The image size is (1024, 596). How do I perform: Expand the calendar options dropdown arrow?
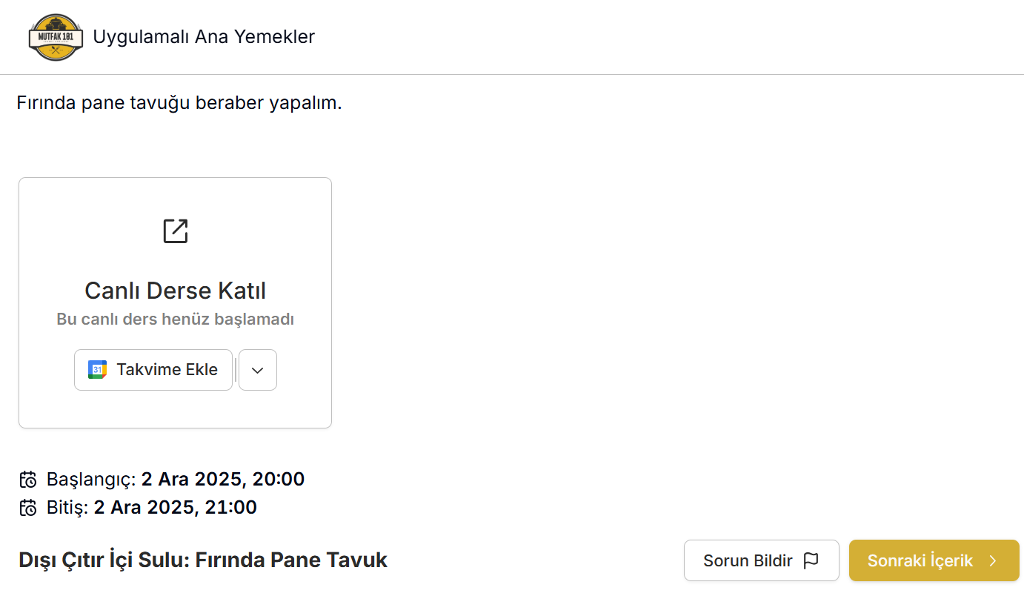pos(258,370)
